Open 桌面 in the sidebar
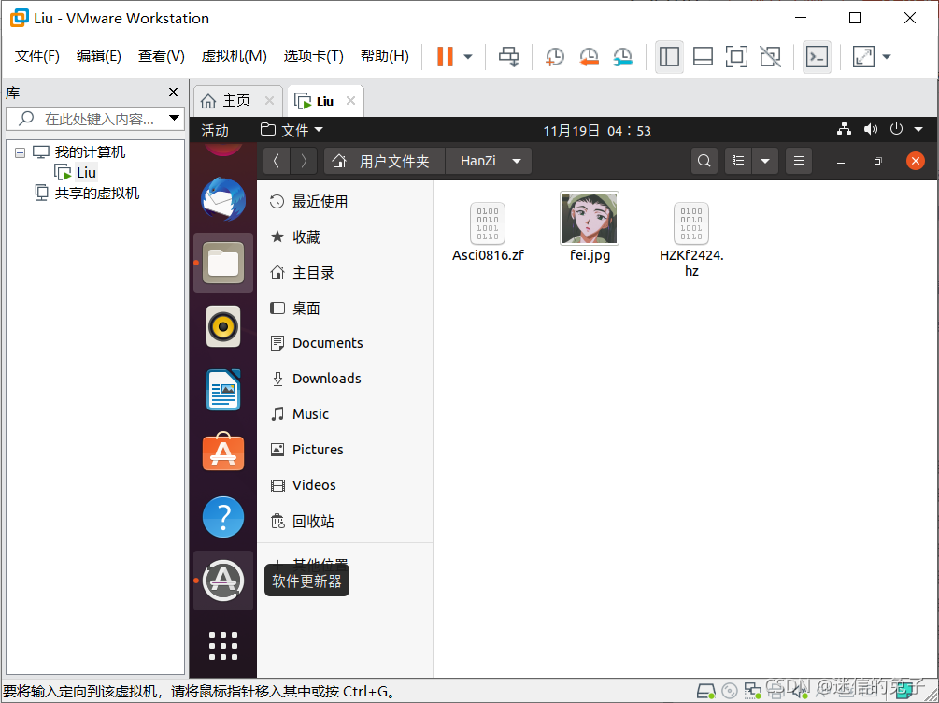Screen dimensions: 939x703 345,308
